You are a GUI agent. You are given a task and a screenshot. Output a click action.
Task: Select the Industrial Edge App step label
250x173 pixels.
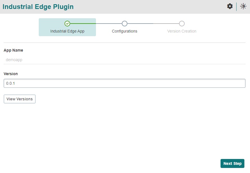pyautogui.click(x=67, y=31)
